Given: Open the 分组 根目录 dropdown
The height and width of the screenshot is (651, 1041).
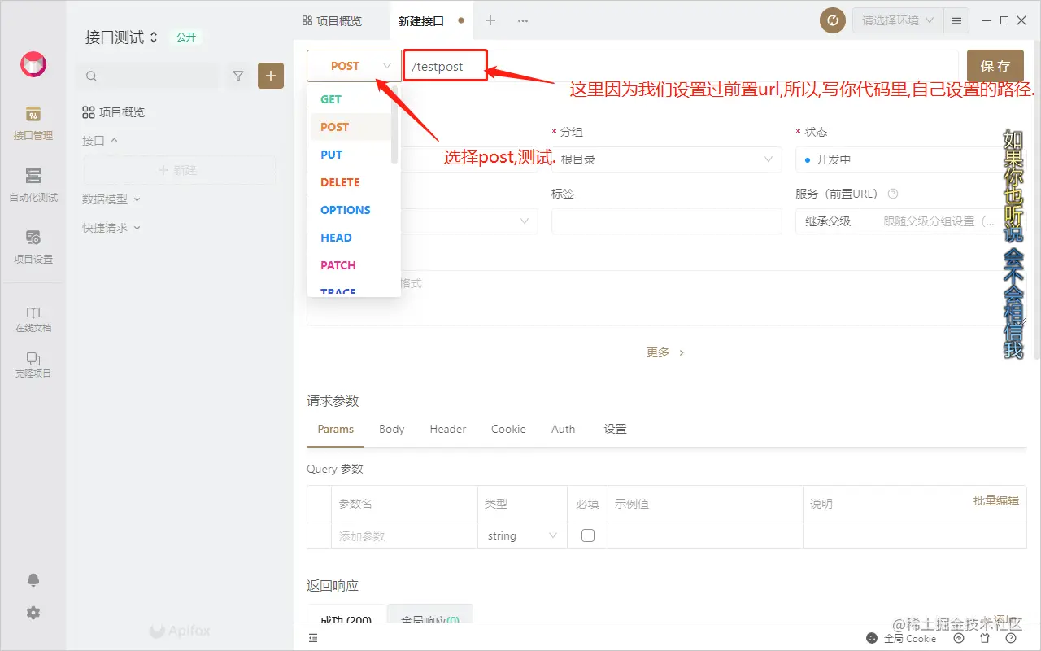Looking at the screenshot, I should click(x=667, y=159).
